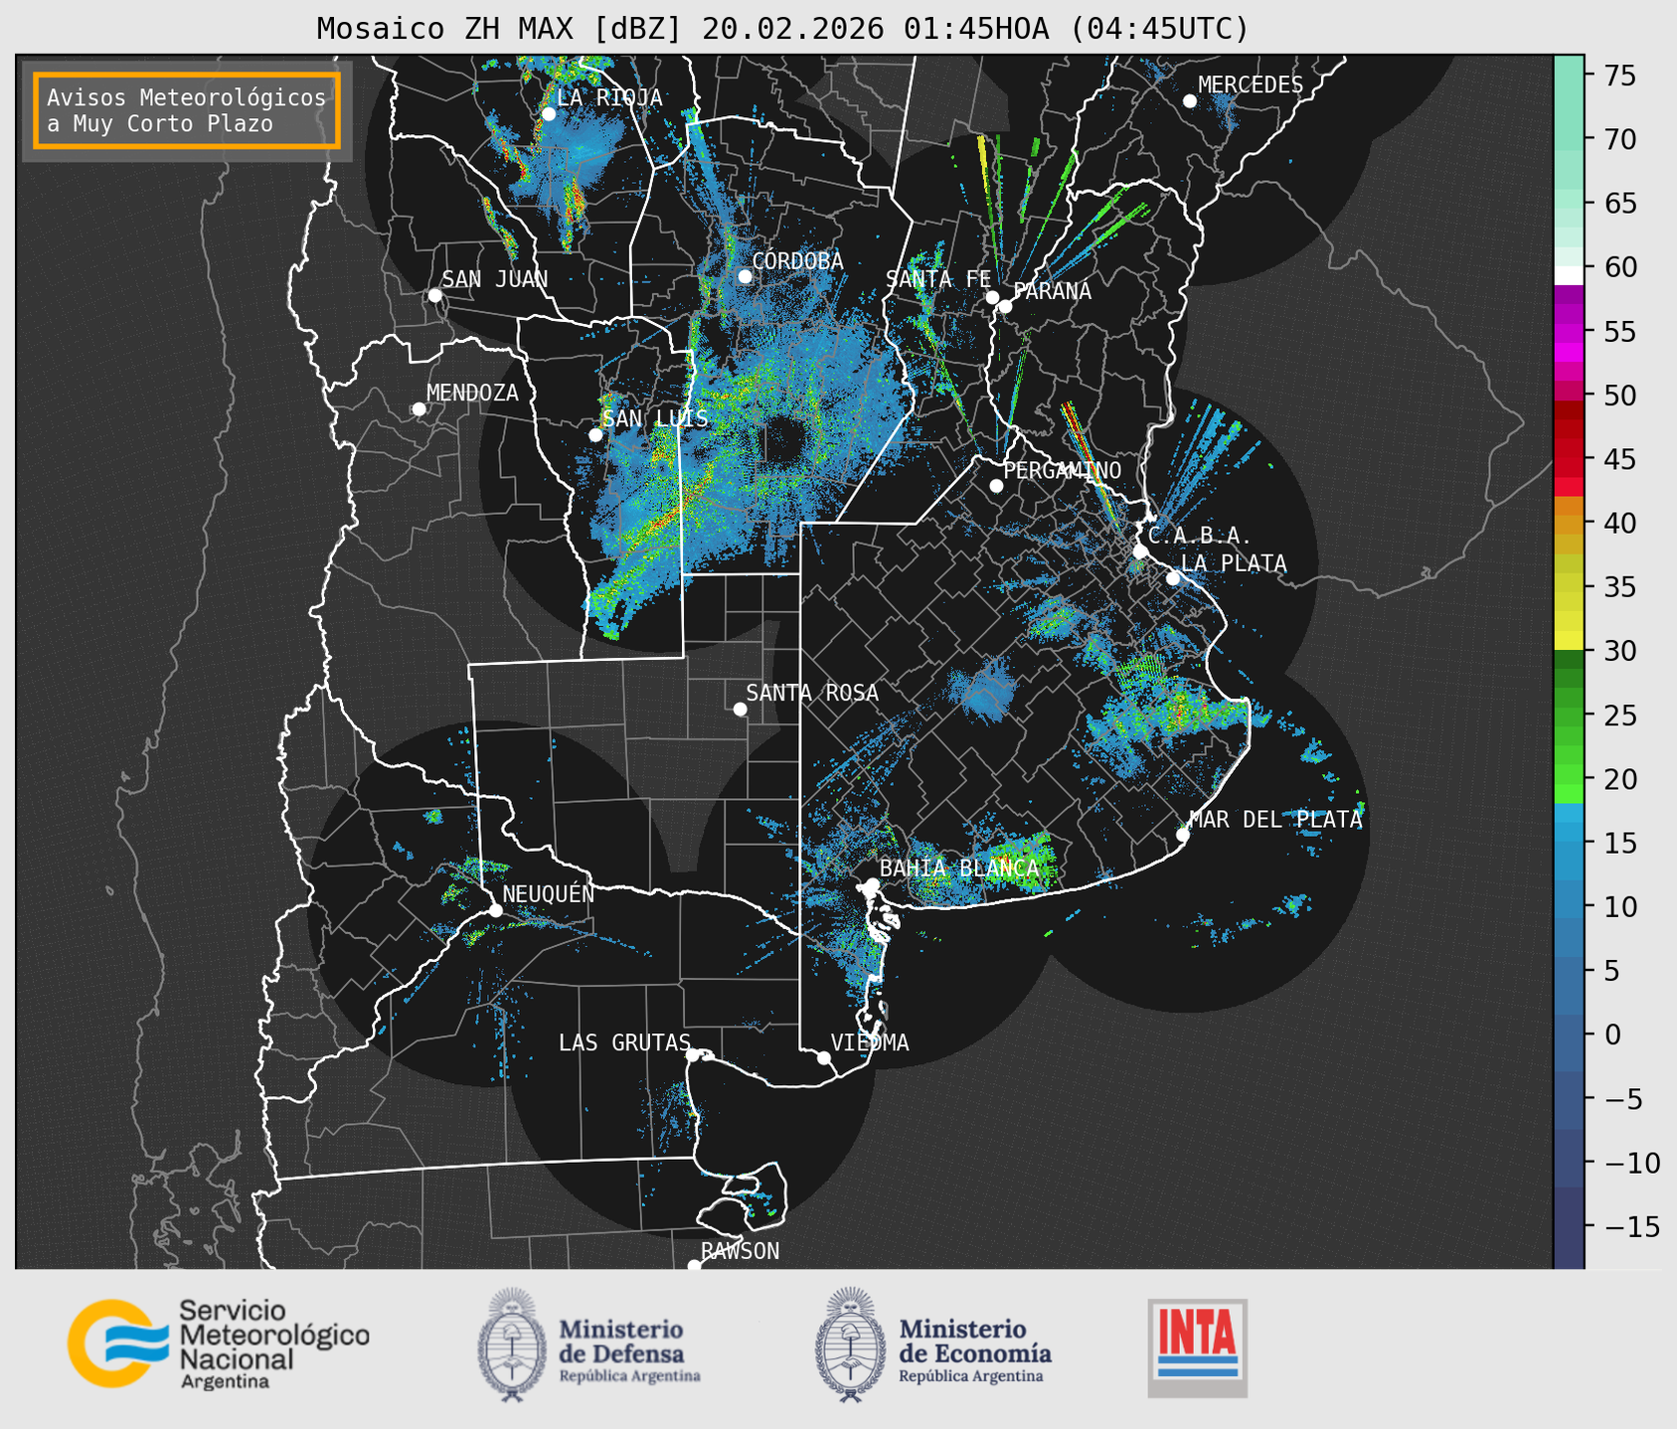Click the MAR DEL PLATA city marker dot
Screen dimensions: 1677x1429
point(1183,835)
